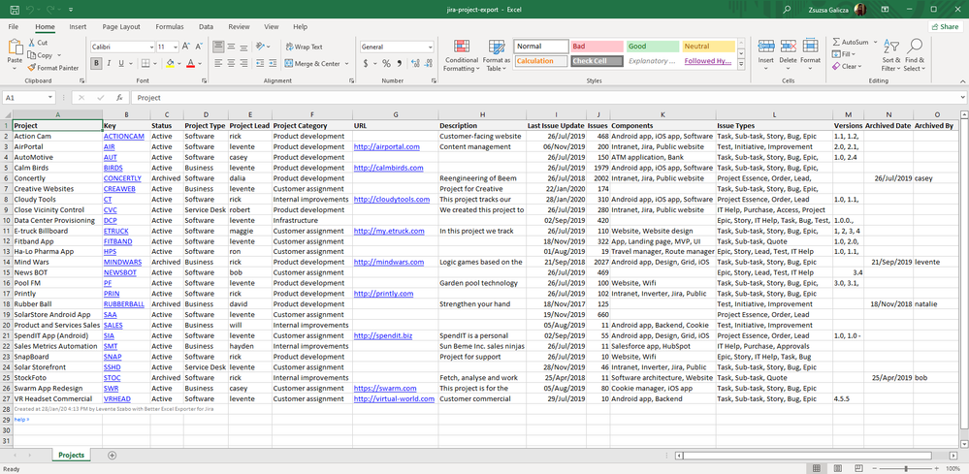This screenshot has width=969, height=474.
Task: Toggle Italic formatting
Action: pyautogui.click(x=109, y=64)
